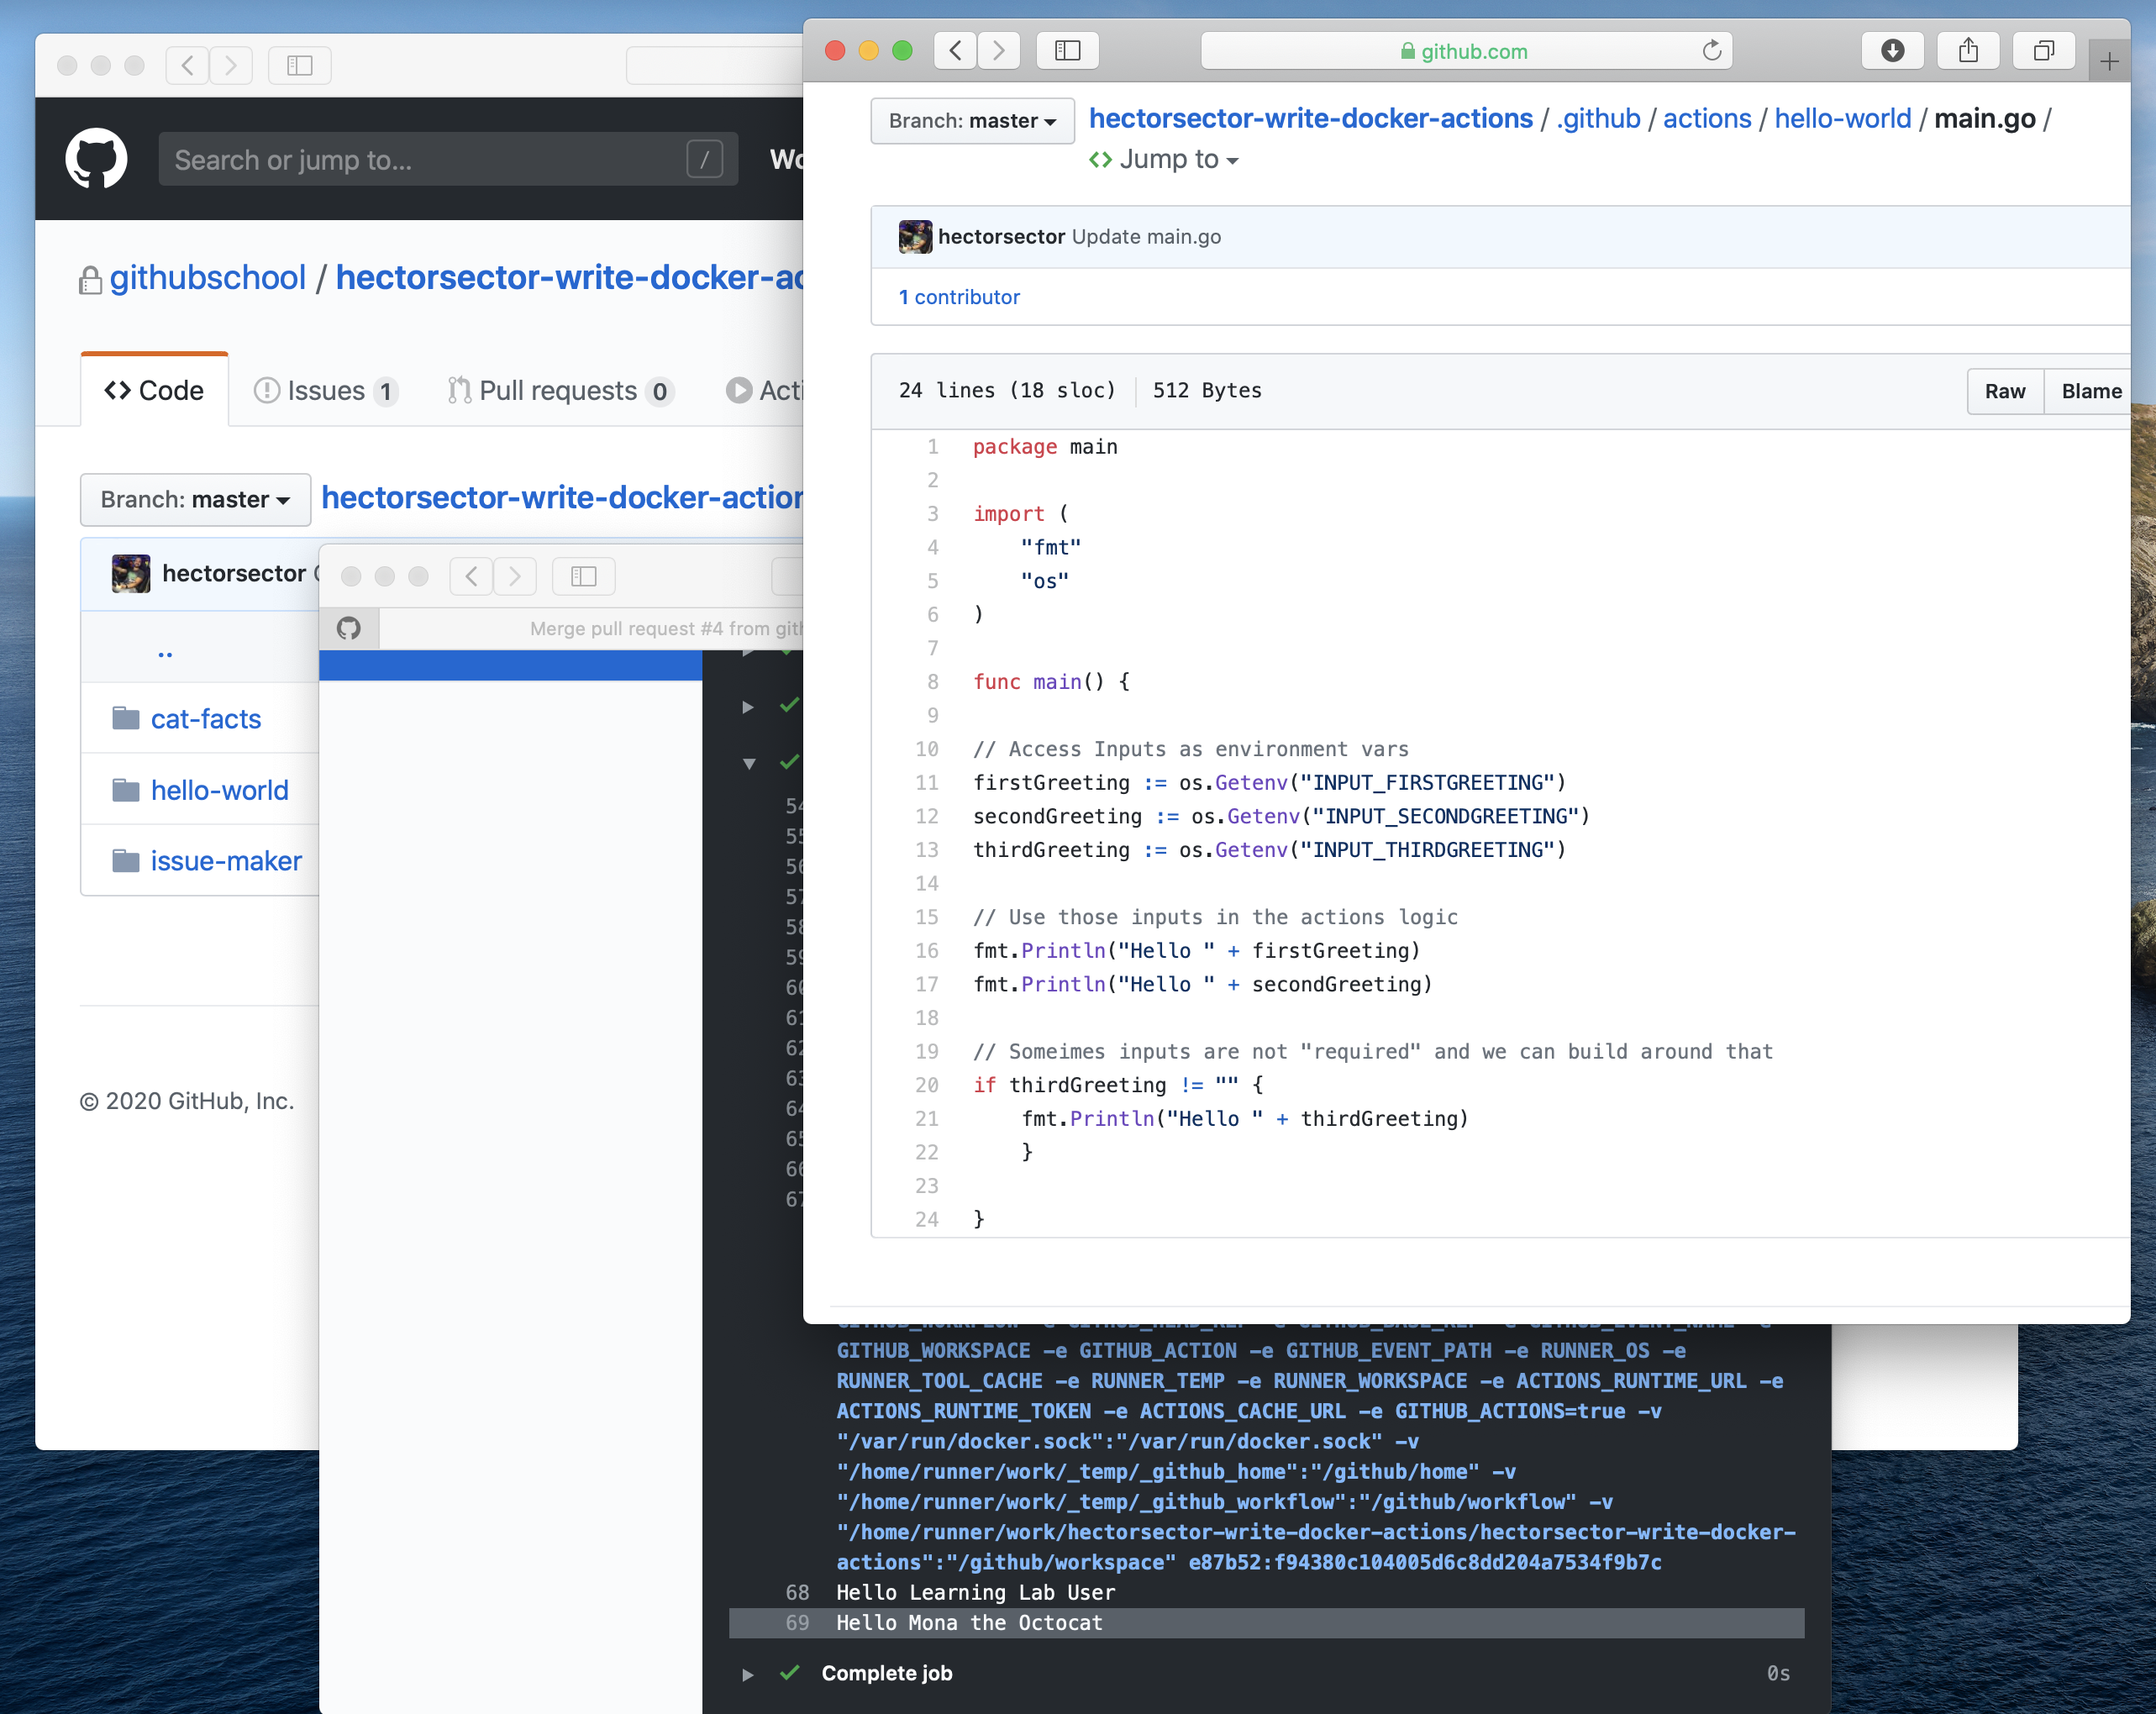Open the .github breadcrumb folder
Image resolution: width=2156 pixels, height=1714 pixels.
point(1598,118)
